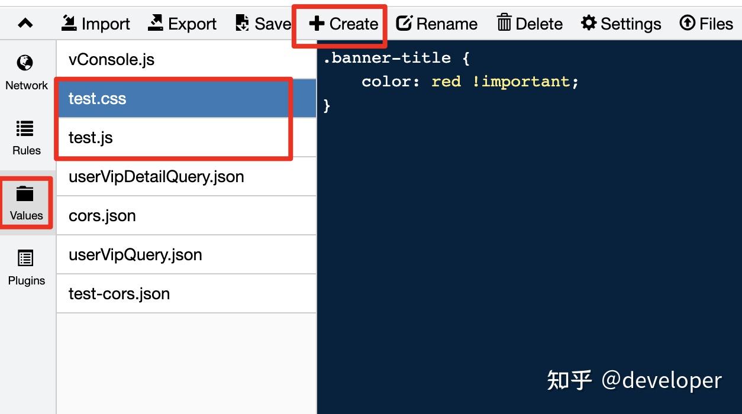Switch to the Rules tab label
742x414 pixels.
pyautogui.click(x=27, y=150)
